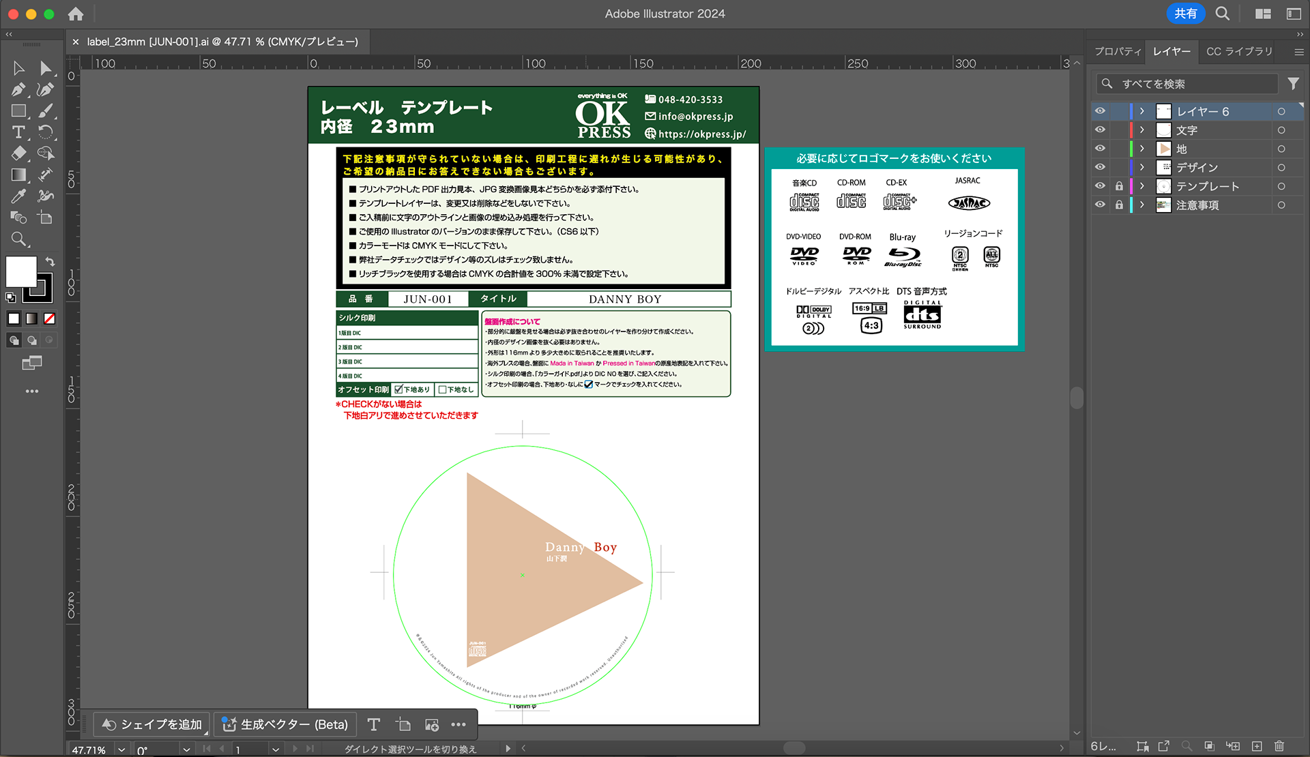This screenshot has width=1310, height=757.
Task: Click シェイプを追加 button
Action: [x=152, y=724]
